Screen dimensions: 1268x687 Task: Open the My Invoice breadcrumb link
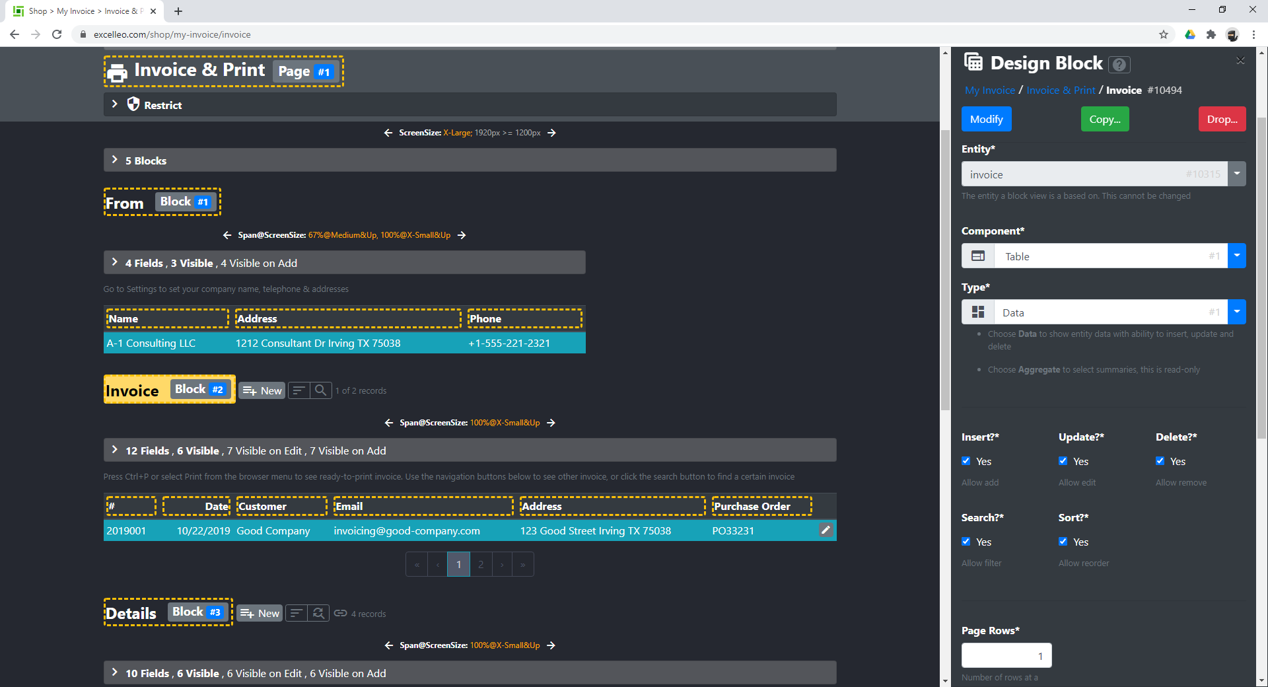point(990,90)
